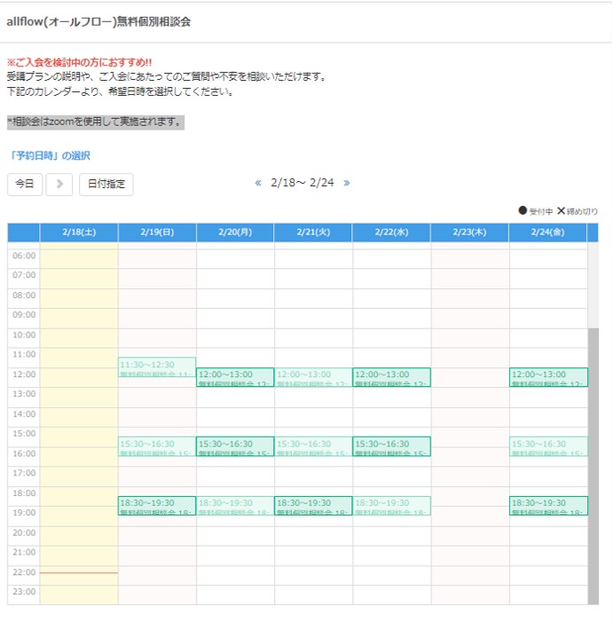Go to next week with » arrow
Image resolution: width=612 pixels, height=622 pixels.
(x=347, y=183)
